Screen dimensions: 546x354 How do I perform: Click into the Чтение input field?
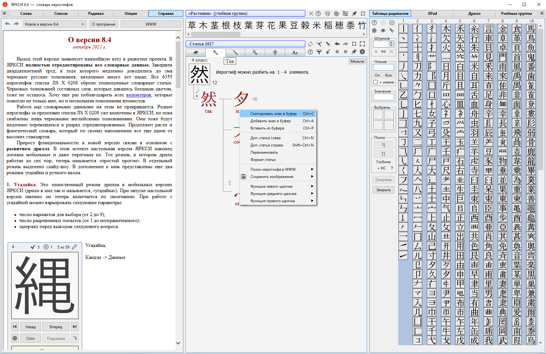point(383,67)
